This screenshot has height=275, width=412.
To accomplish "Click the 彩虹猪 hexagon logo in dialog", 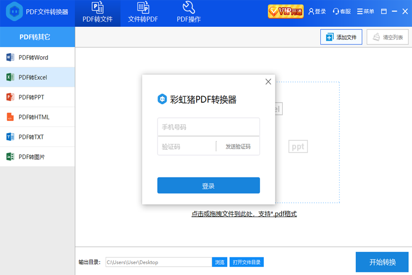I will (162, 99).
